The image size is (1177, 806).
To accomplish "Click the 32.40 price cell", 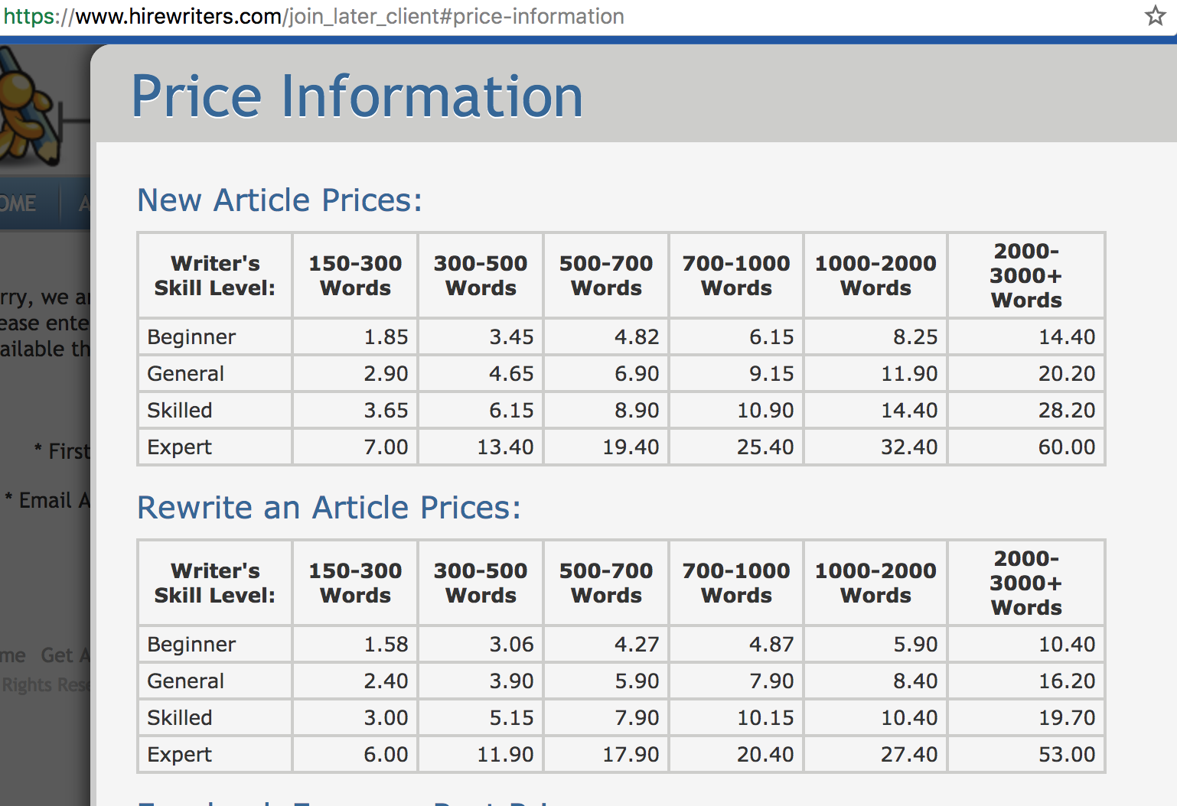I will (875, 447).
